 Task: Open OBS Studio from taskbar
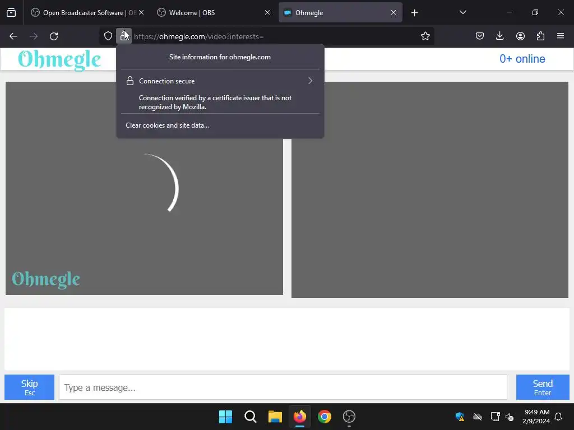[349, 417]
